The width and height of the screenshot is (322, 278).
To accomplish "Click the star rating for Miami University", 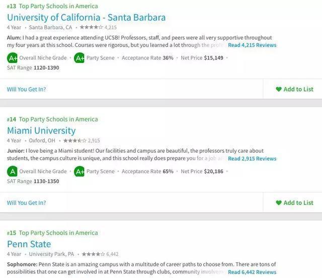I will pyautogui.click(x=74, y=141).
